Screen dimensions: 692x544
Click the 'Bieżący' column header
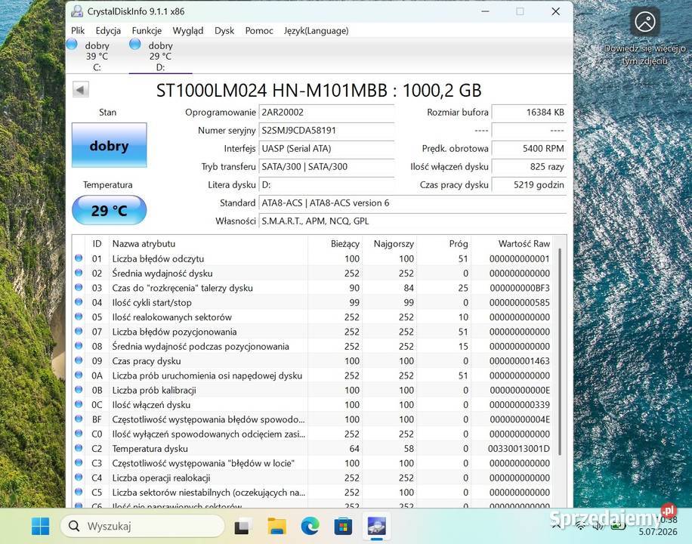[335, 243]
